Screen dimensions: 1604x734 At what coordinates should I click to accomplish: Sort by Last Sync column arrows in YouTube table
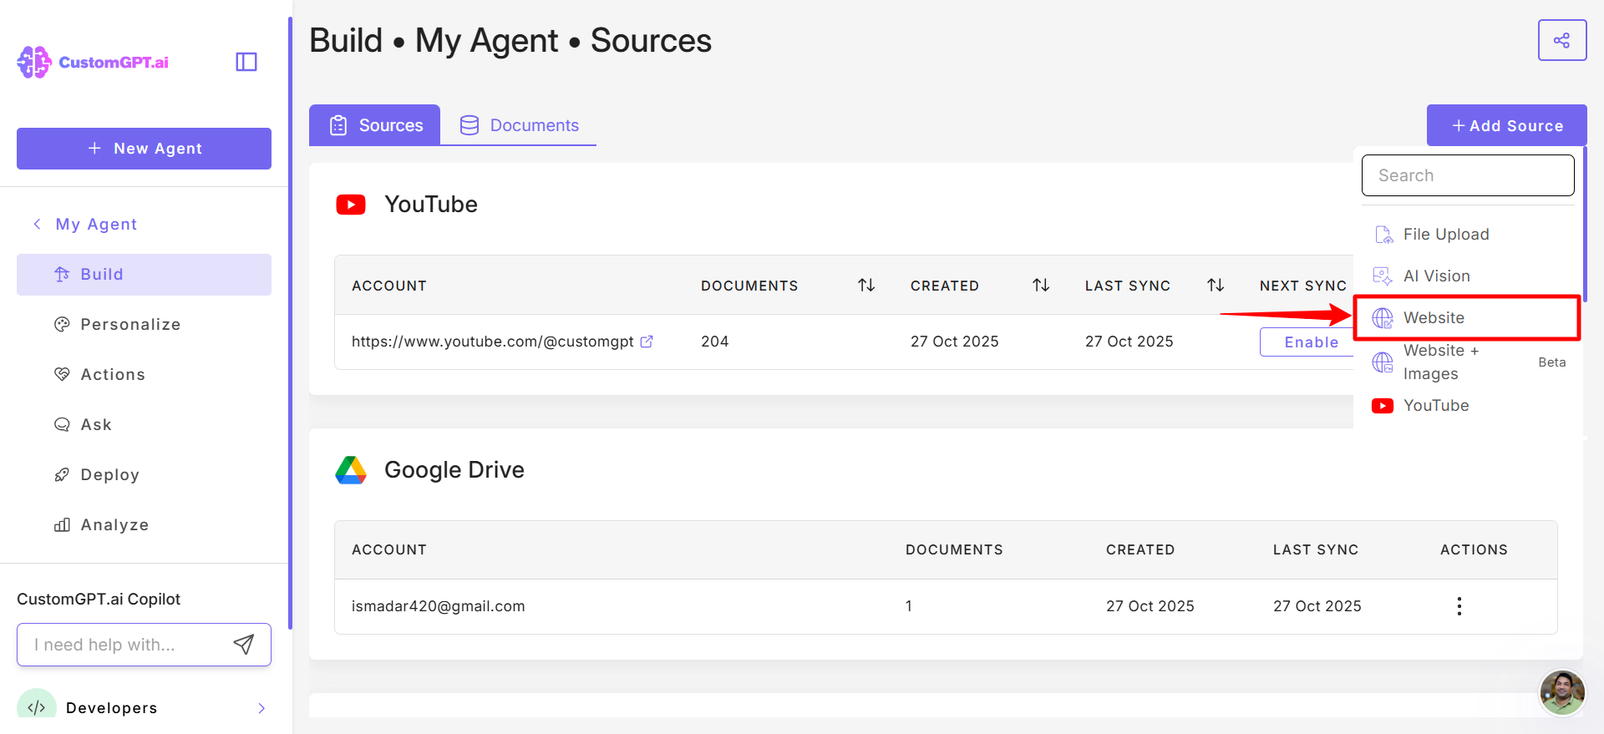click(1216, 286)
